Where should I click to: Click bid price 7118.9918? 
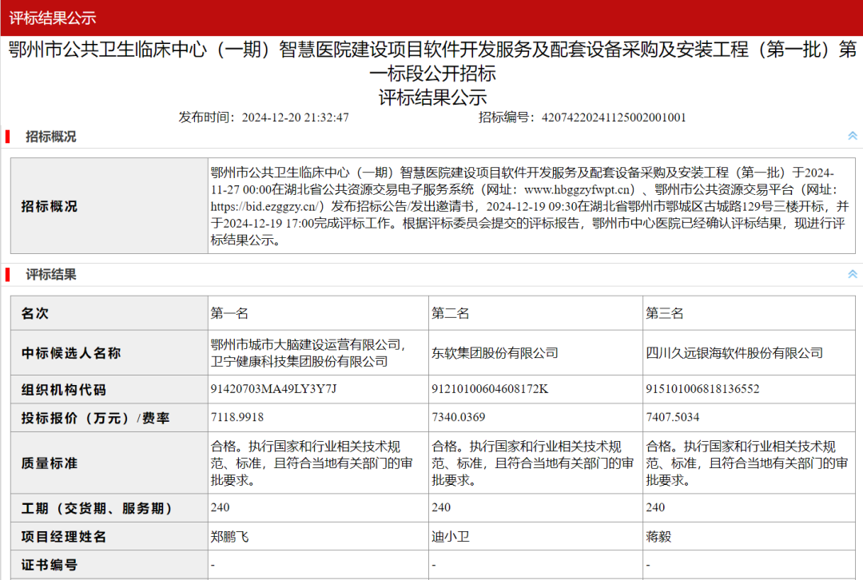point(237,417)
